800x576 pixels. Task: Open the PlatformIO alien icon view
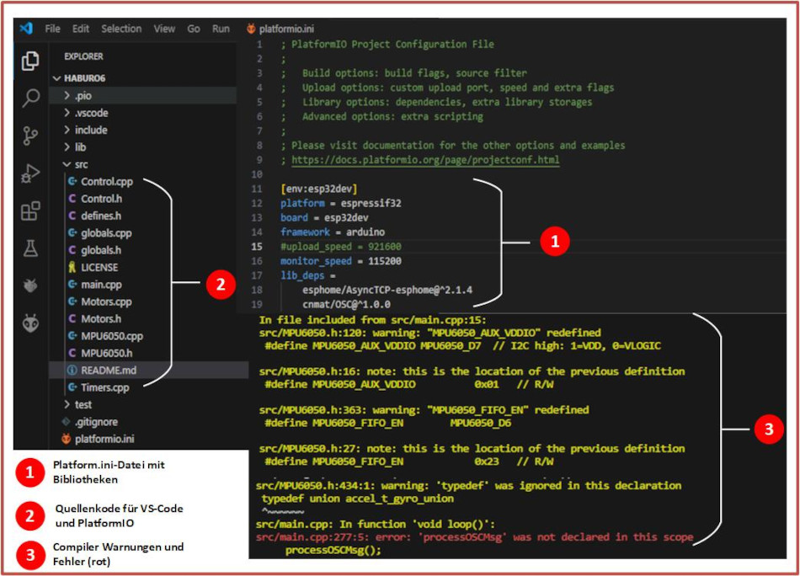coord(30,323)
